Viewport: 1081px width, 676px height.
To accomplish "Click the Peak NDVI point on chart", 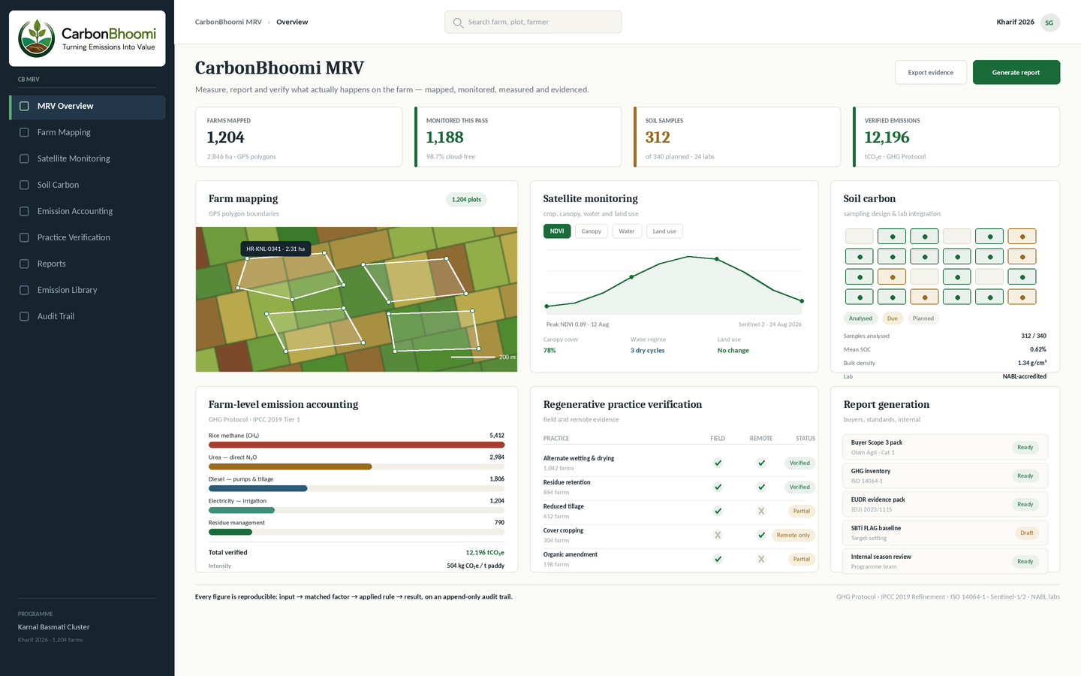I will 717,259.
